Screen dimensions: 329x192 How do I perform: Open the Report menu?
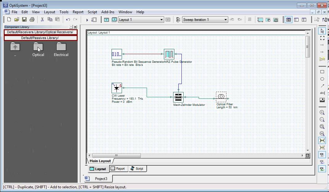(x=78, y=12)
